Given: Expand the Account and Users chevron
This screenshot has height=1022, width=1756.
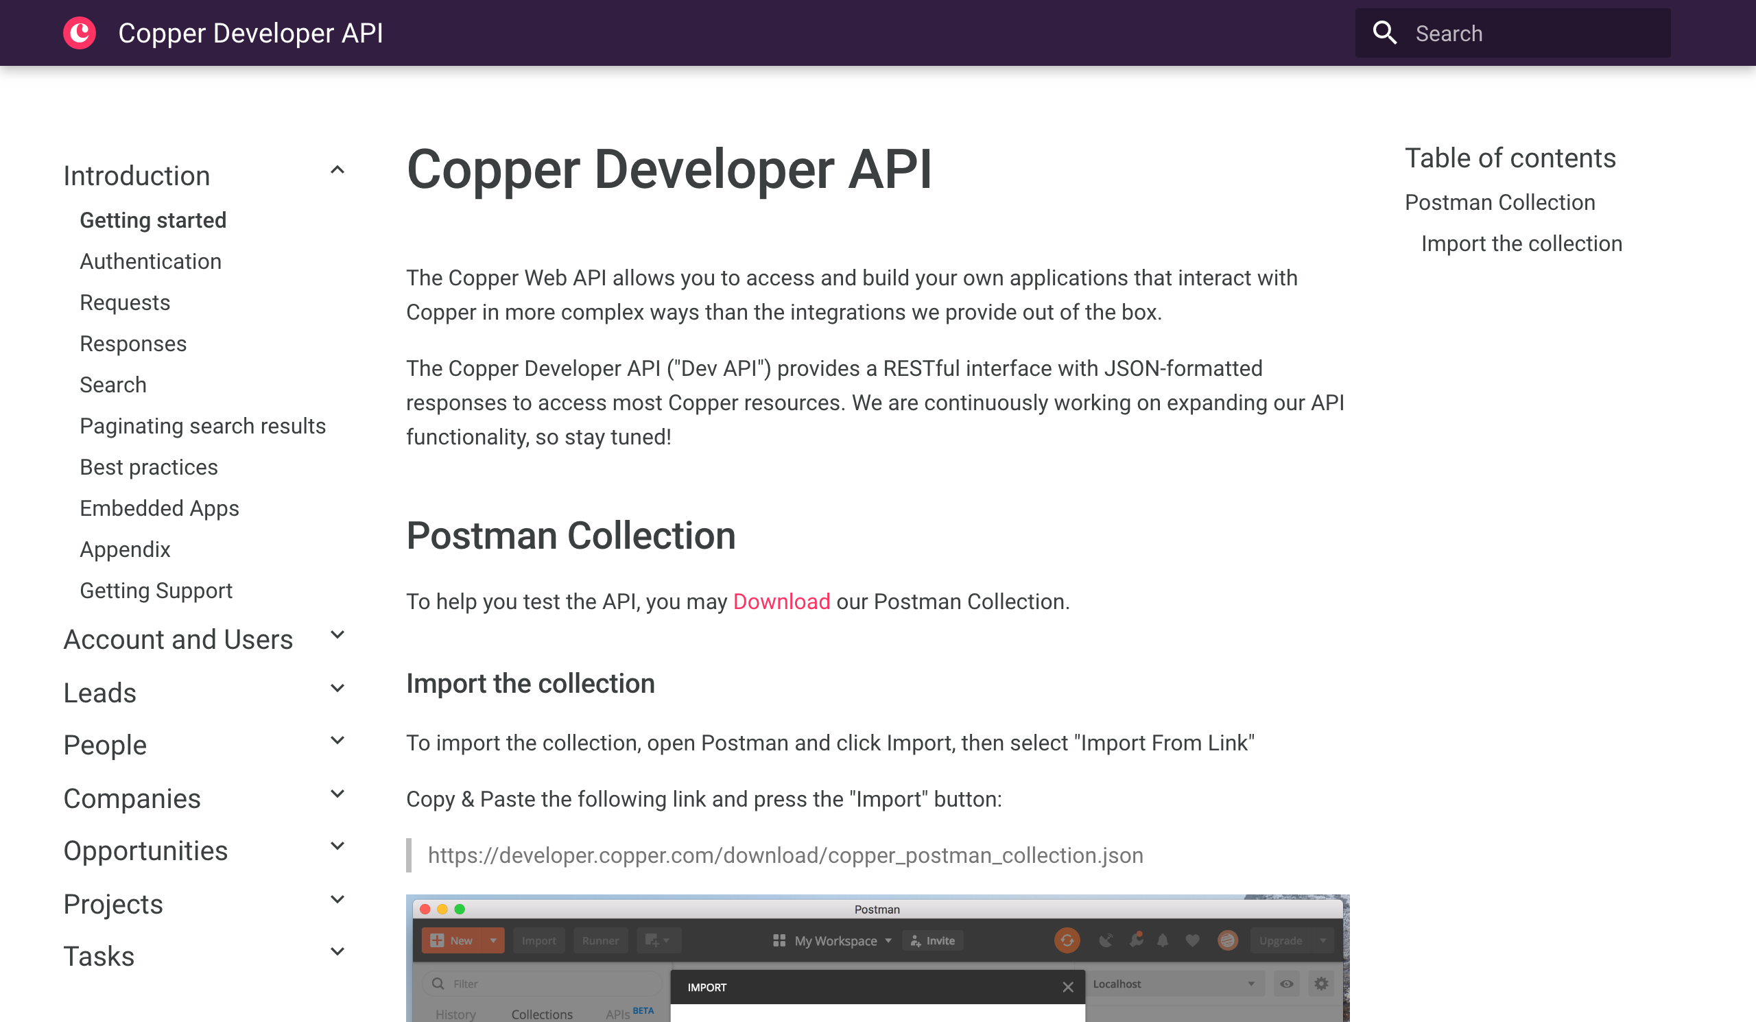Looking at the screenshot, I should click(337, 634).
